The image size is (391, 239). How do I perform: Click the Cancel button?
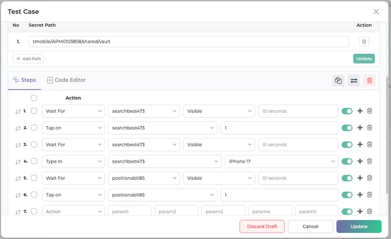pyautogui.click(x=310, y=226)
